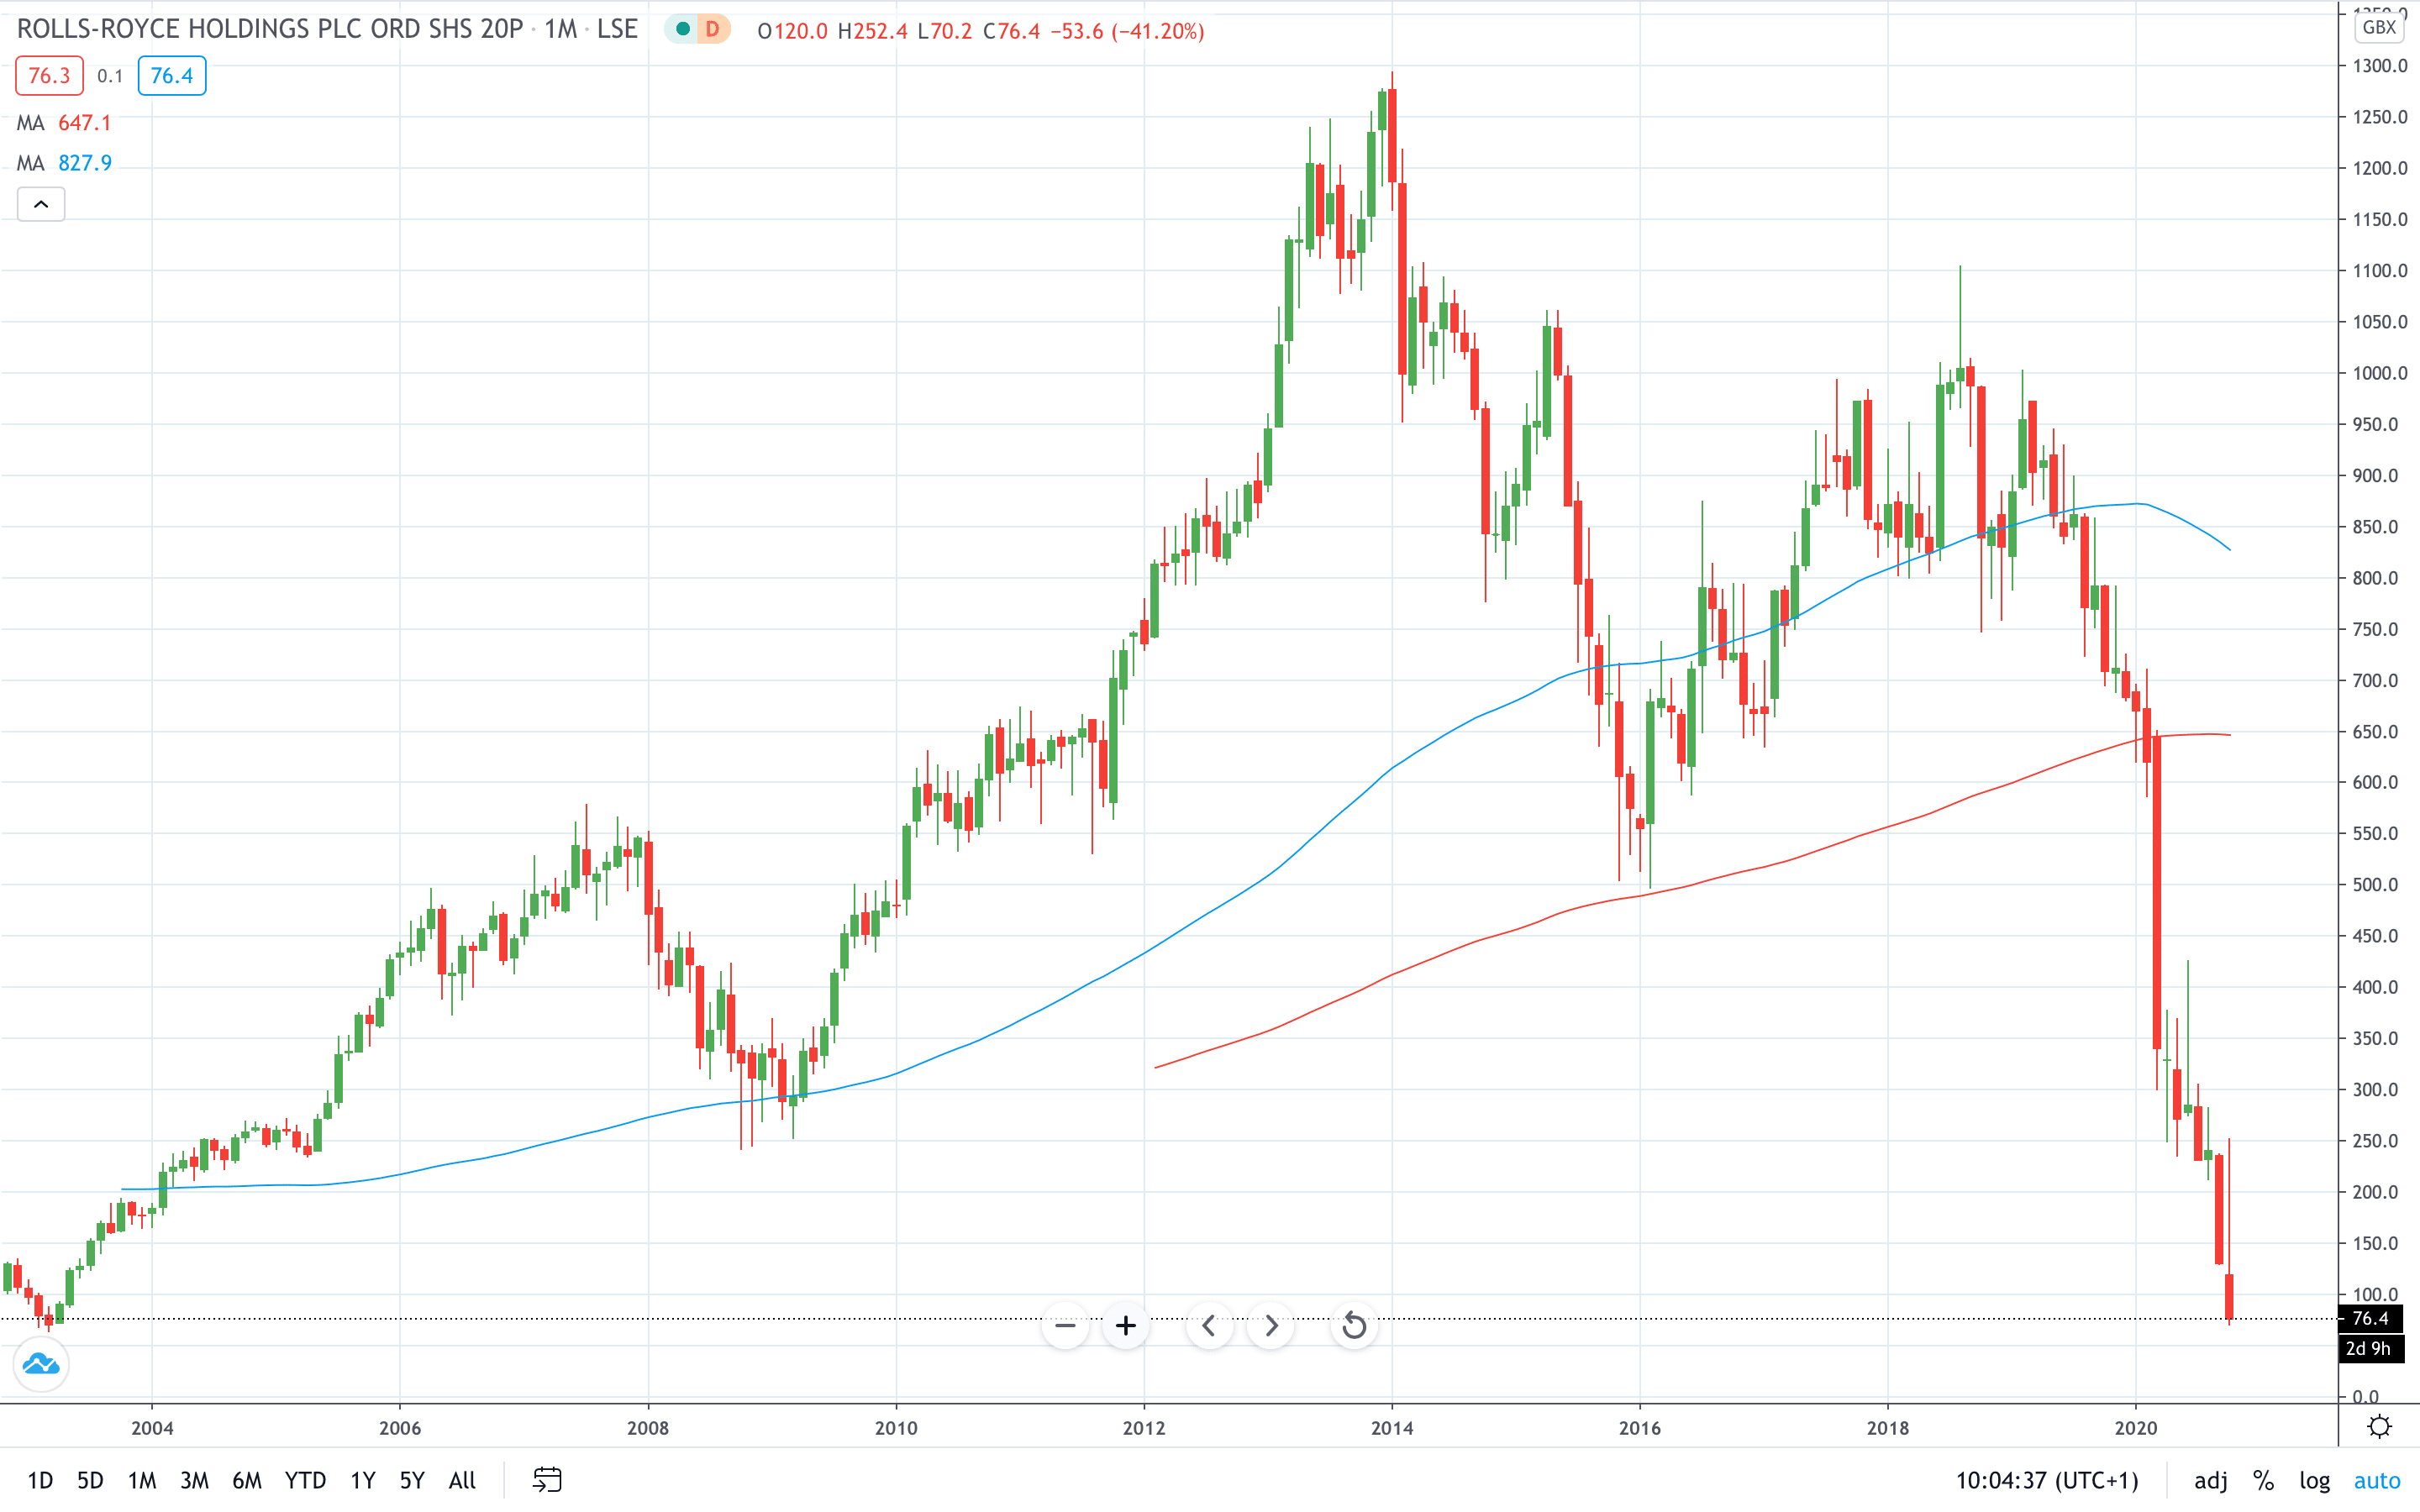Image resolution: width=2420 pixels, height=1512 pixels.
Task: Collapse the indicator legend
Action: pos(41,204)
